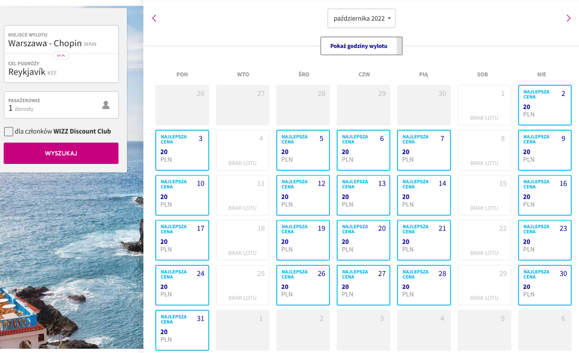Viewport: 579px width, 353px height.
Task: Swap departure and destination airports
Action: tap(61, 55)
